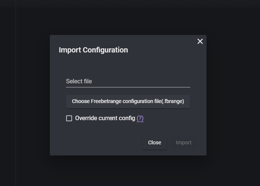This screenshot has height=186, width=260.
Task: Select the "Select file" placeholder text
Action: coord(79,81)
